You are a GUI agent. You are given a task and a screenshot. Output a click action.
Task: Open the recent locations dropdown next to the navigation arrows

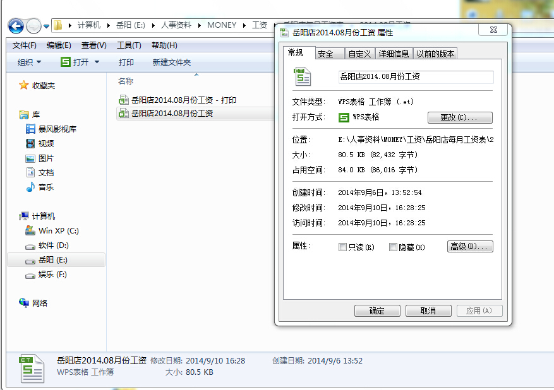(46, 26)
